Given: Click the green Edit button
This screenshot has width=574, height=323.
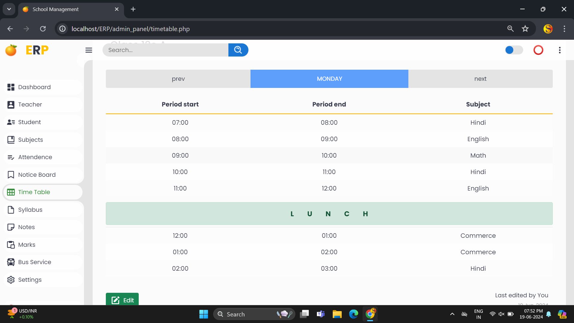Looking at the screenshot, I should pos(122,300).
